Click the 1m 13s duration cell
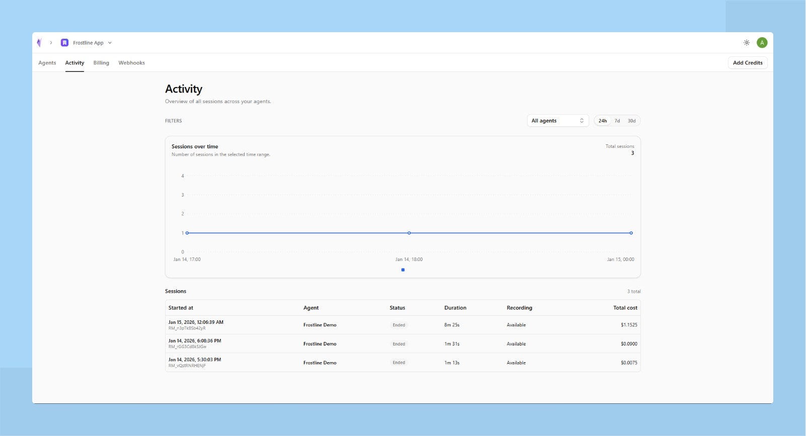Viewport: 806px width, 436px height. coord(452,363)
